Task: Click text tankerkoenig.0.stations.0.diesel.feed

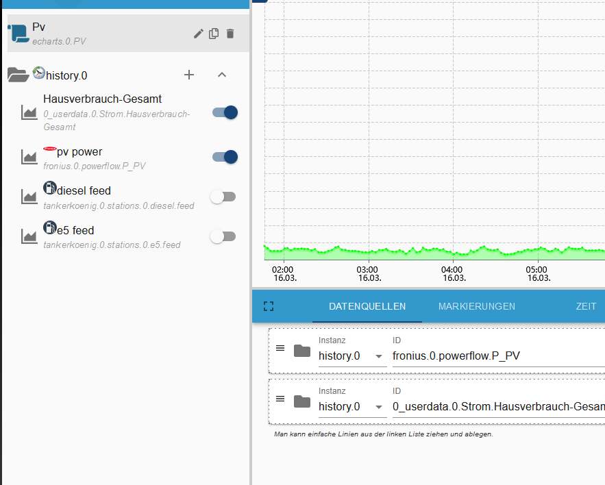Action: [119, 206]
